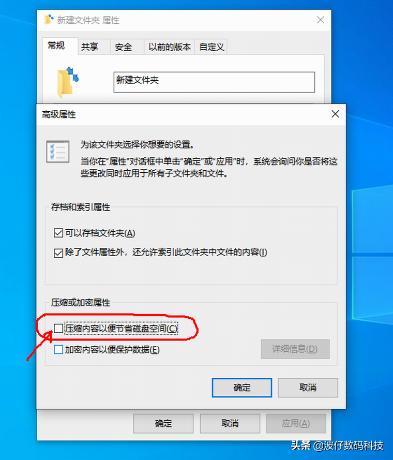Click 确定 in the Advanced Attributes dialog
Screen dimensions: 393x460
click(242, 388)
